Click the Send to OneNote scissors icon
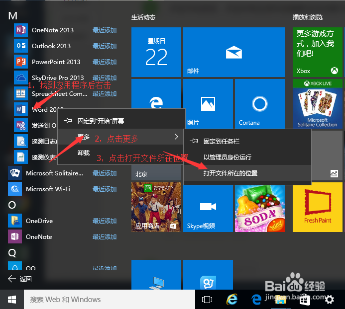The height and width of the screenshot is (309, 345). [x=21, y=125]
